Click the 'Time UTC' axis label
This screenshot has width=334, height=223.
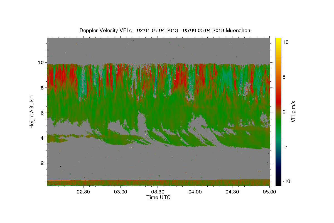coord(158,197)
